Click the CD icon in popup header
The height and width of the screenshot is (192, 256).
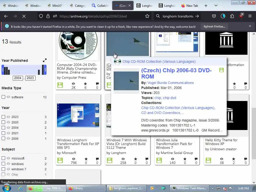117,61
